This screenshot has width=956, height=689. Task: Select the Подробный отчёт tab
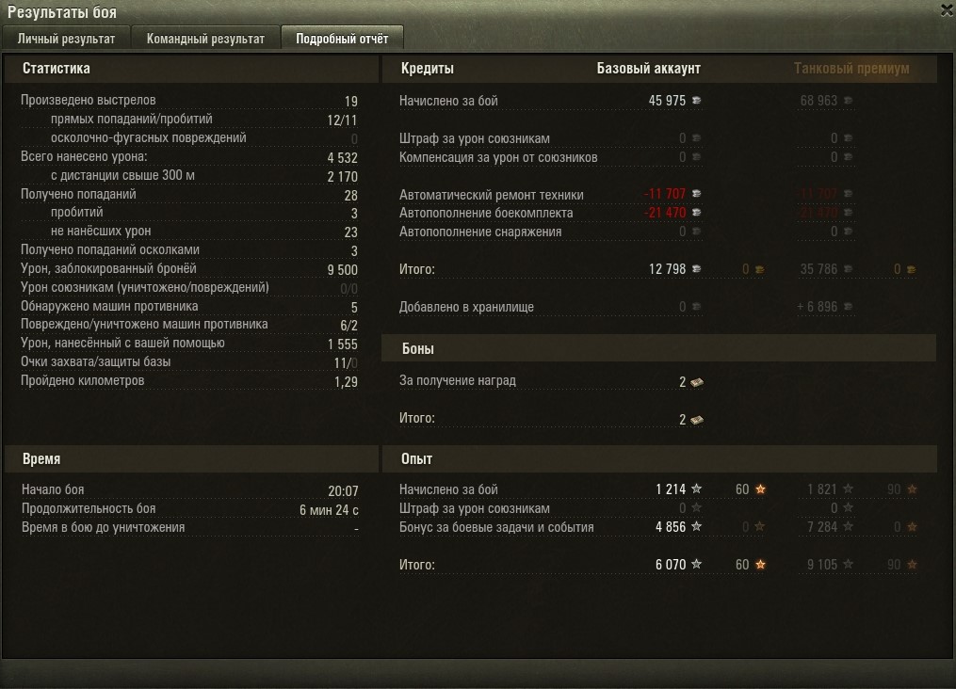click(342, 39)
